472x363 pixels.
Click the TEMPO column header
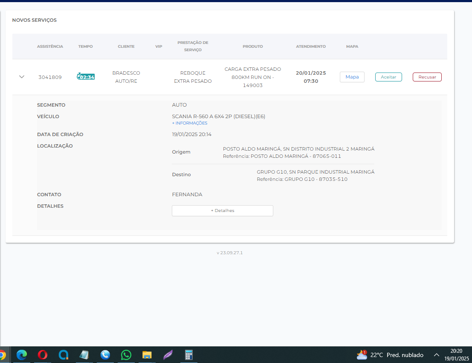[85, 46]
